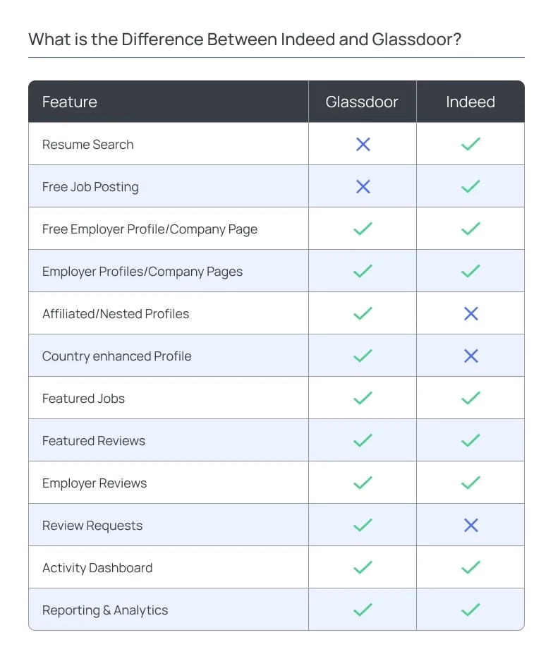This screenshot has height=659, width=553.
Task: Click Indeed checkmark for Activity Dashboard
Action: point(470,567)
